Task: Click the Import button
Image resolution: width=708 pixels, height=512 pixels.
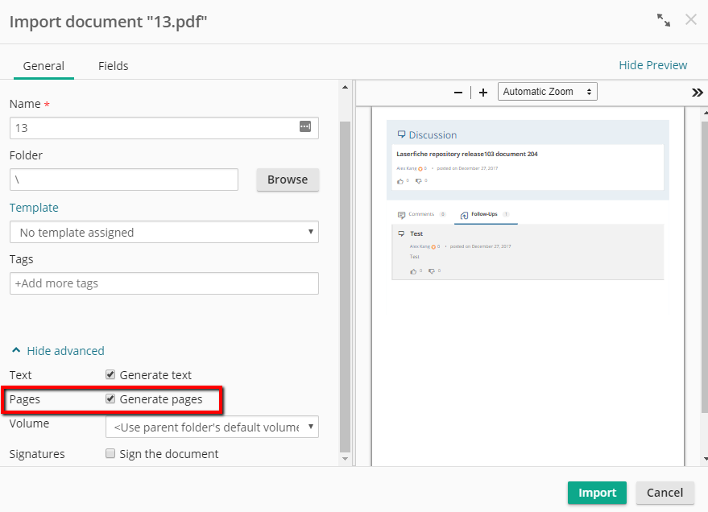Action: pyautogui.click(x=597, y=493)
